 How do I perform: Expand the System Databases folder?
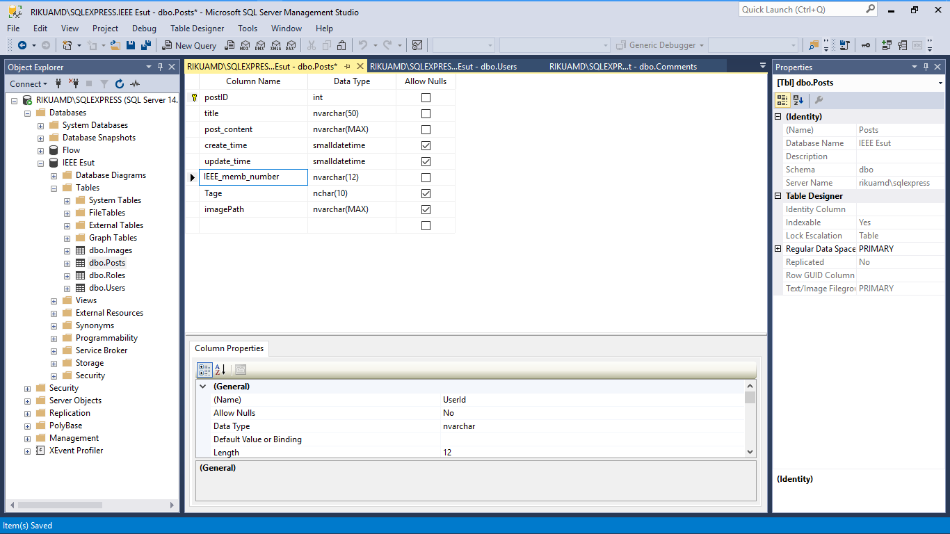[41, 125]
